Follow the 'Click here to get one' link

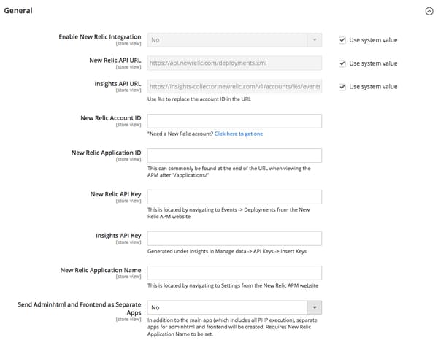pyautogui.click(x=239, y=134)
